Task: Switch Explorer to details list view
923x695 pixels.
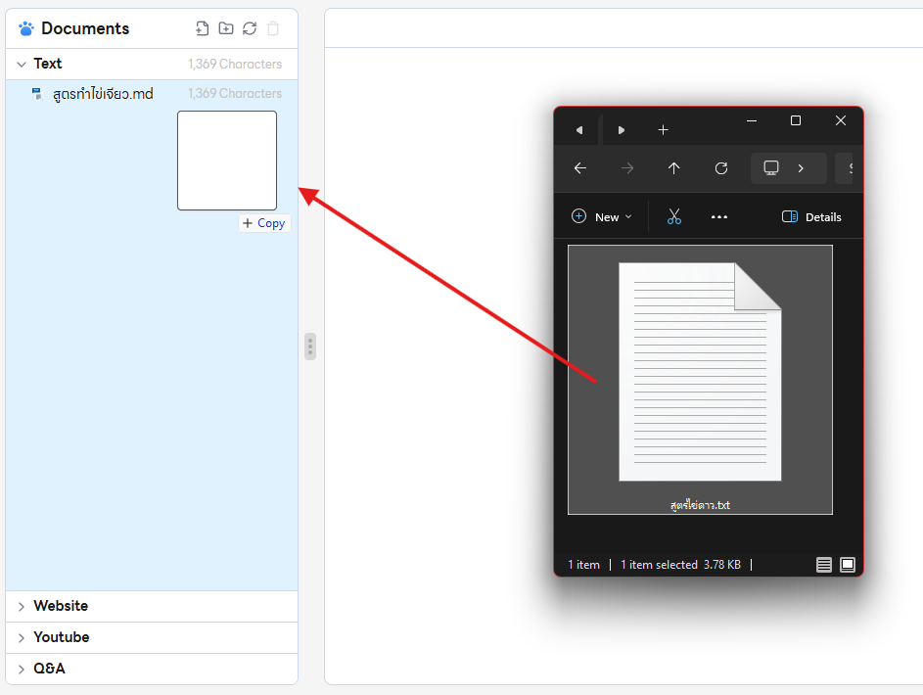Action: (x=824, y=565)
